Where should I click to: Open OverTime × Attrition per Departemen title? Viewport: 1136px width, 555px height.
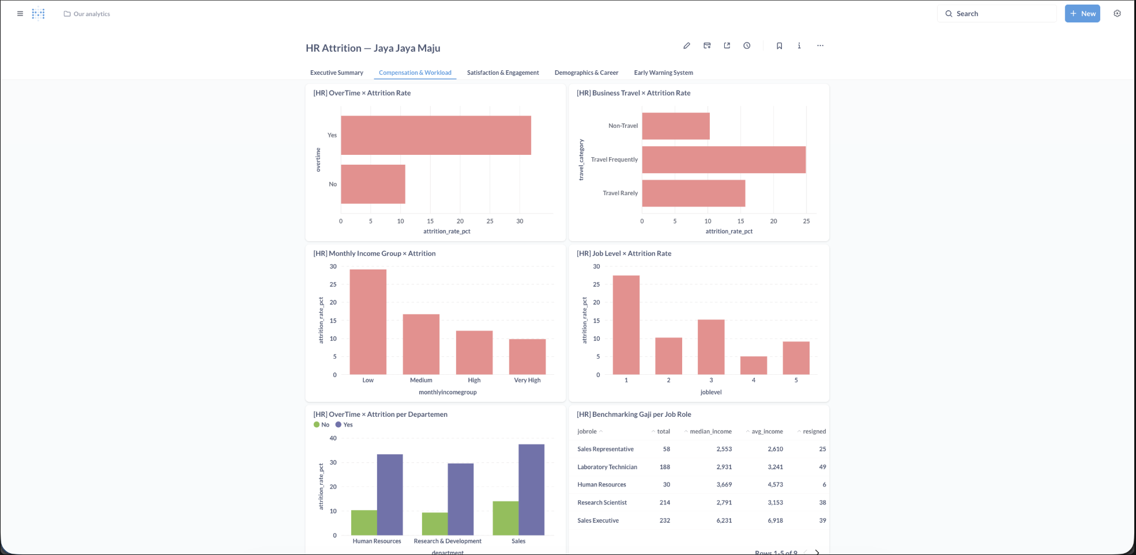[x=380, y=414]
